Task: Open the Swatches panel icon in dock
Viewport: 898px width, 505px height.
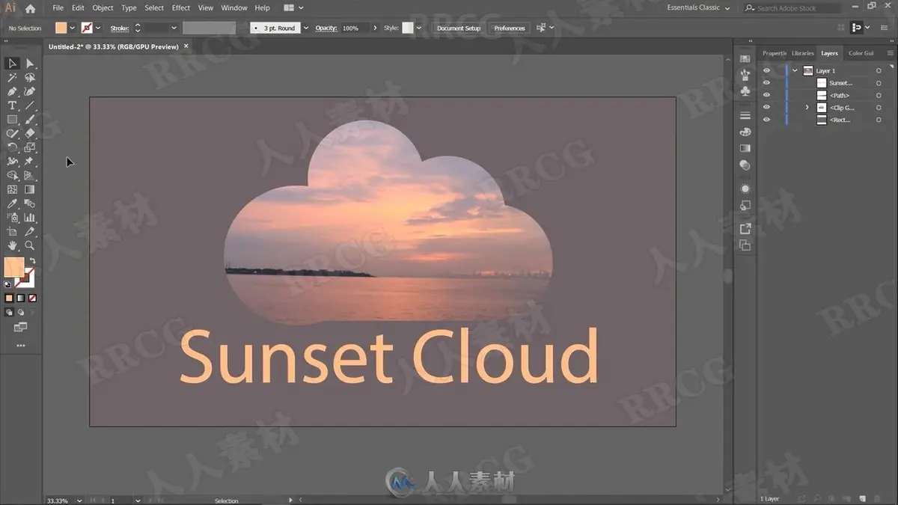Action: [745, 58]
